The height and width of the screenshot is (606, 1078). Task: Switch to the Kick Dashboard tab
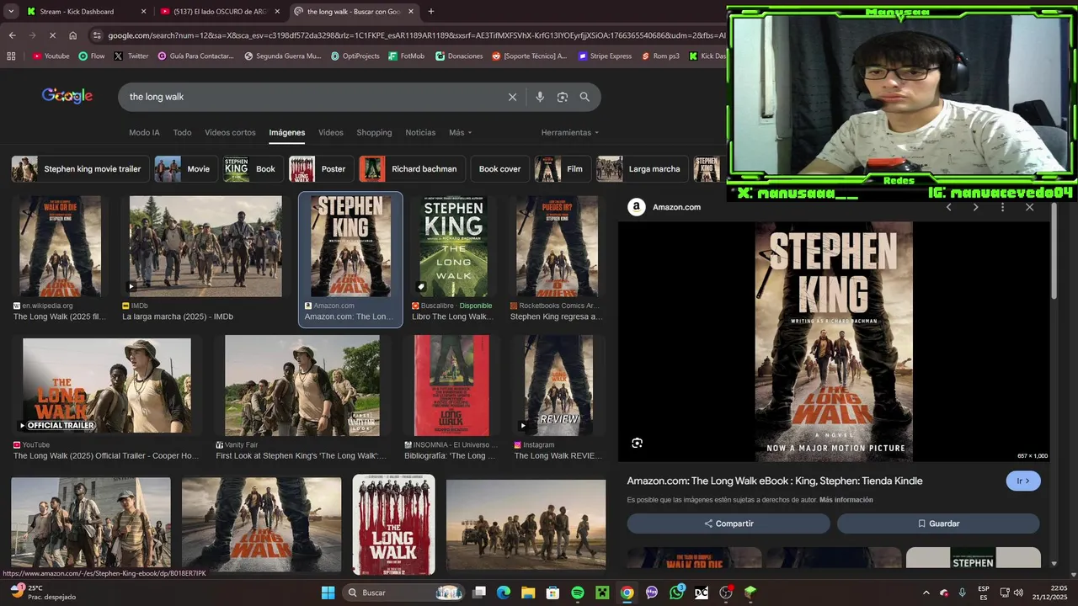(x=84, y=12)
